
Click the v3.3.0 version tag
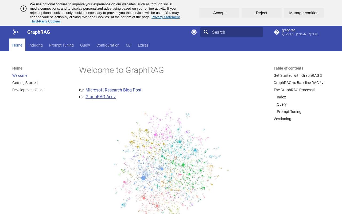point(288,34)
